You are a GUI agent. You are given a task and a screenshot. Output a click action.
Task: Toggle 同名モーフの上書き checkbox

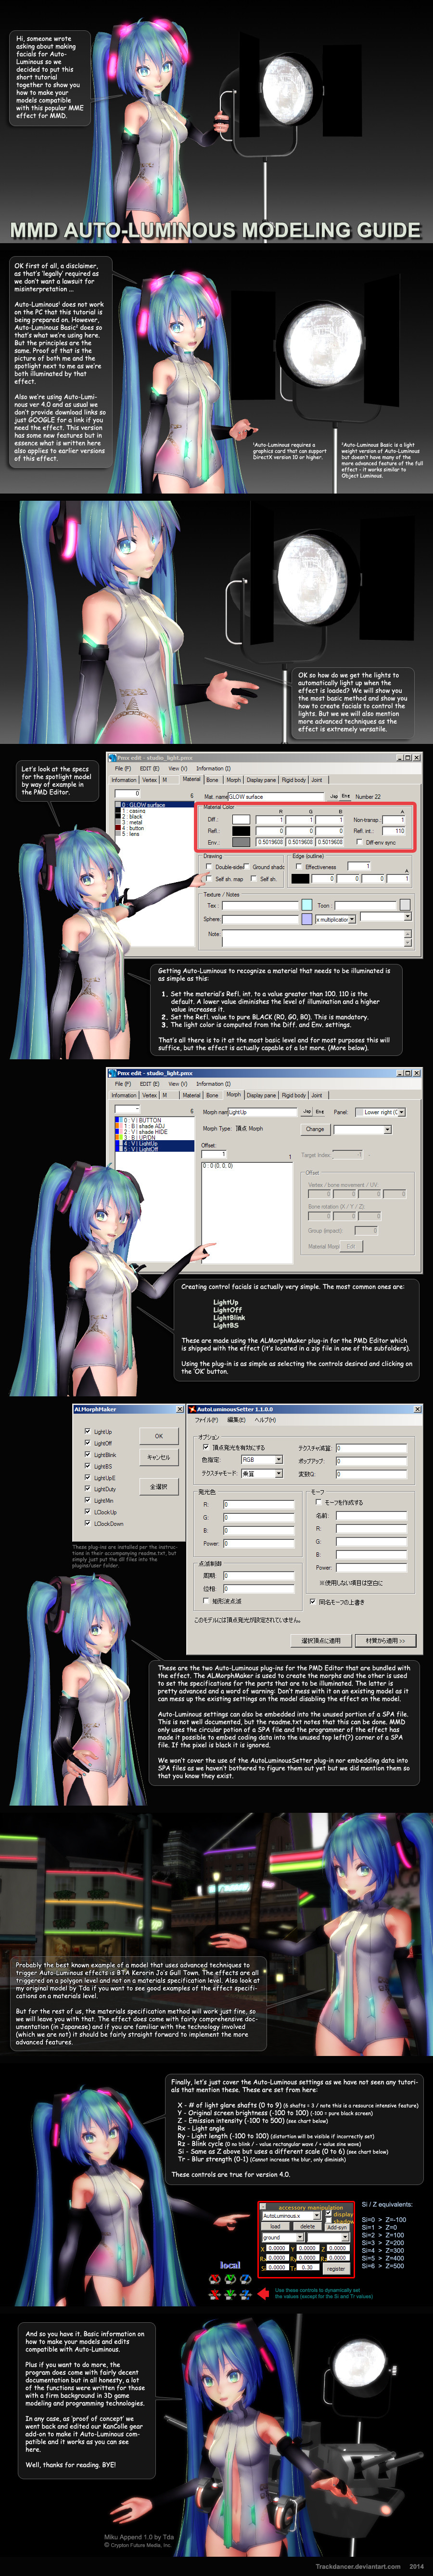(313, 1601)
